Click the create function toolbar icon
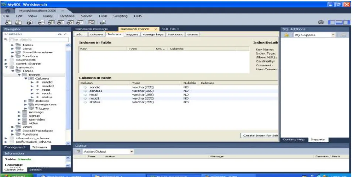This screenshot has height=177, width=353. 80,22
